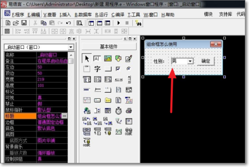
Task: Click the Undo arrow icon
Action: click(x=68, y=23)
